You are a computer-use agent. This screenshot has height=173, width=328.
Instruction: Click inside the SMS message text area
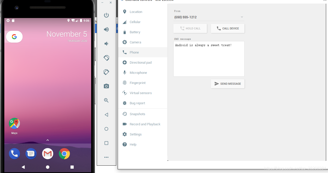pos(209,59)
